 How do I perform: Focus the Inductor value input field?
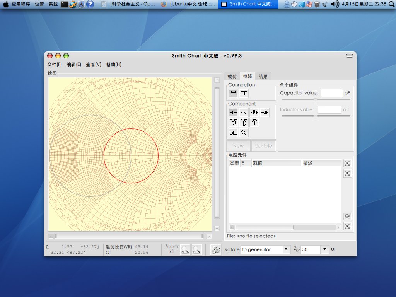click(x=329, y=109)
